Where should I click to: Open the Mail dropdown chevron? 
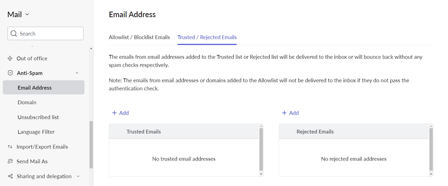[x=27, y=14]
